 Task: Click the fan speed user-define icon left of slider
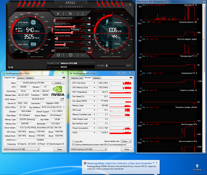[52, 51]
